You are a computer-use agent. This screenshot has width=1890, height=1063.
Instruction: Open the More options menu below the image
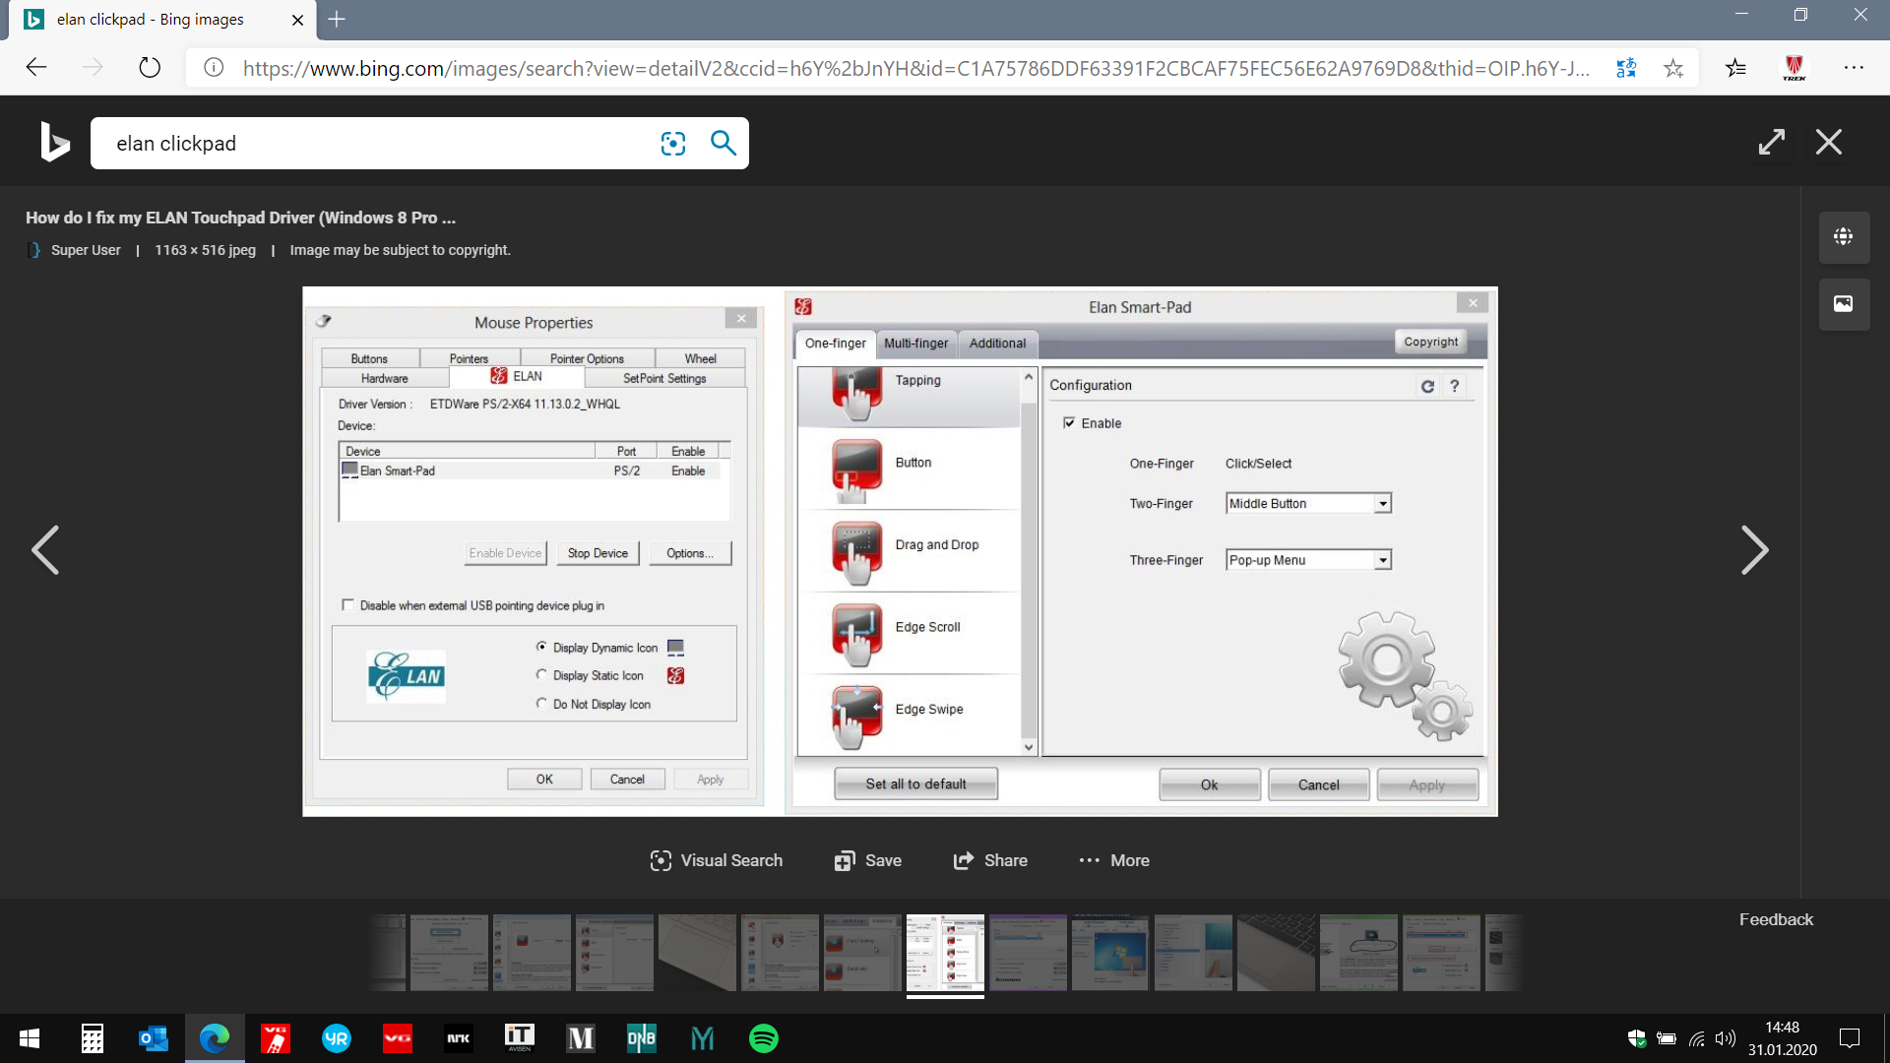click(x=1114, y=860)
